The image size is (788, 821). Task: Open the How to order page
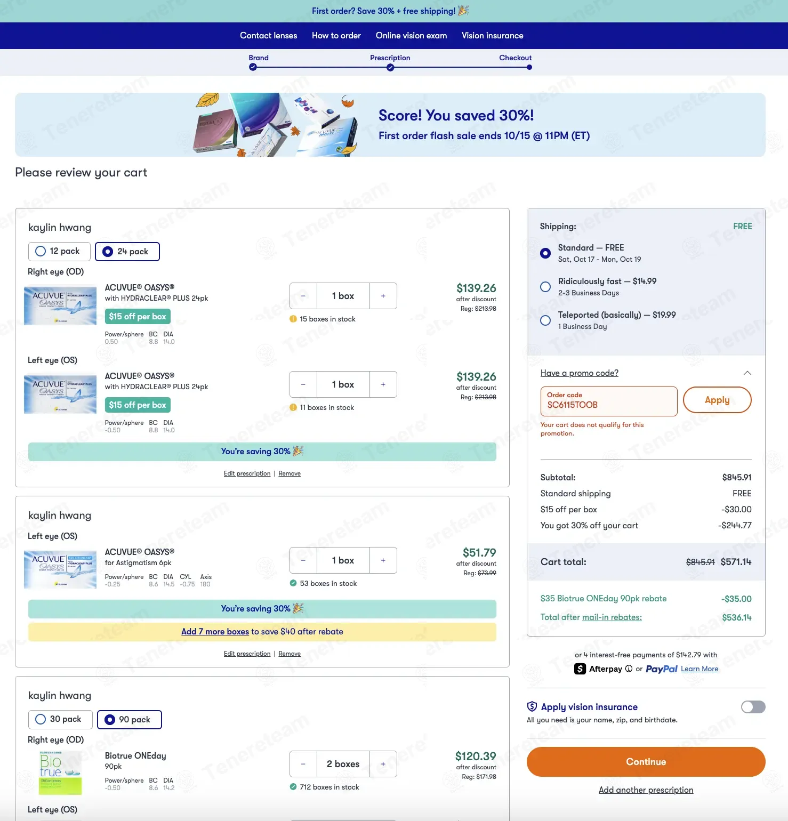336,36
